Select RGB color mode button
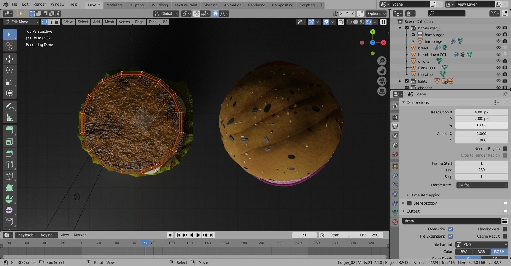 [x=481, y=252]
